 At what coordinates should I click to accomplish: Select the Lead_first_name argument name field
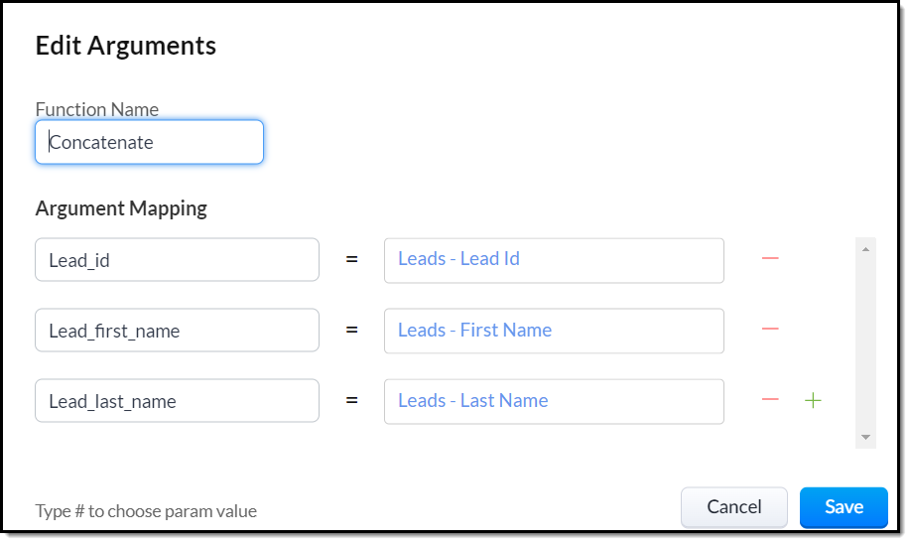coord(177,330)
